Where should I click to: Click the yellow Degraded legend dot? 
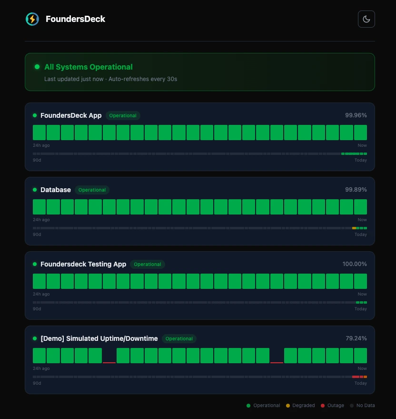pos(288,405)
